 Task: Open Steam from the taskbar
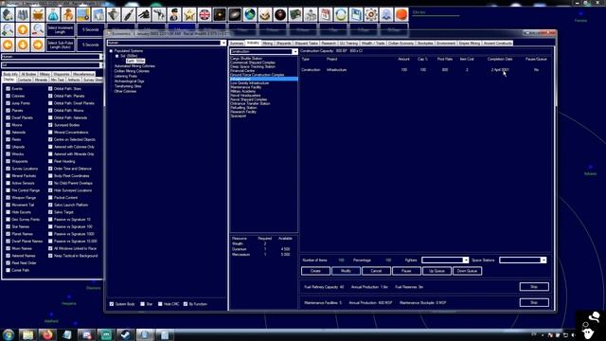click(x=126, y=334)
